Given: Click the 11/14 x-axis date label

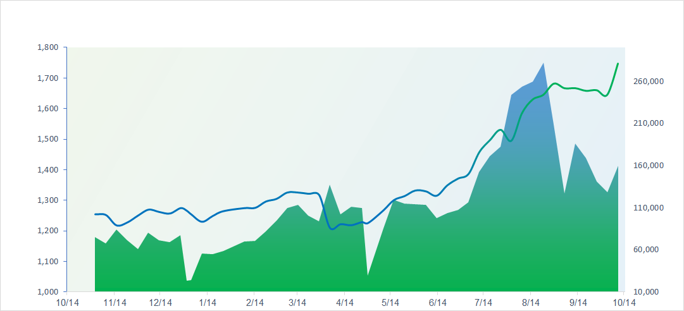Looking at the screenshot, I should click(x=114, y=303).
